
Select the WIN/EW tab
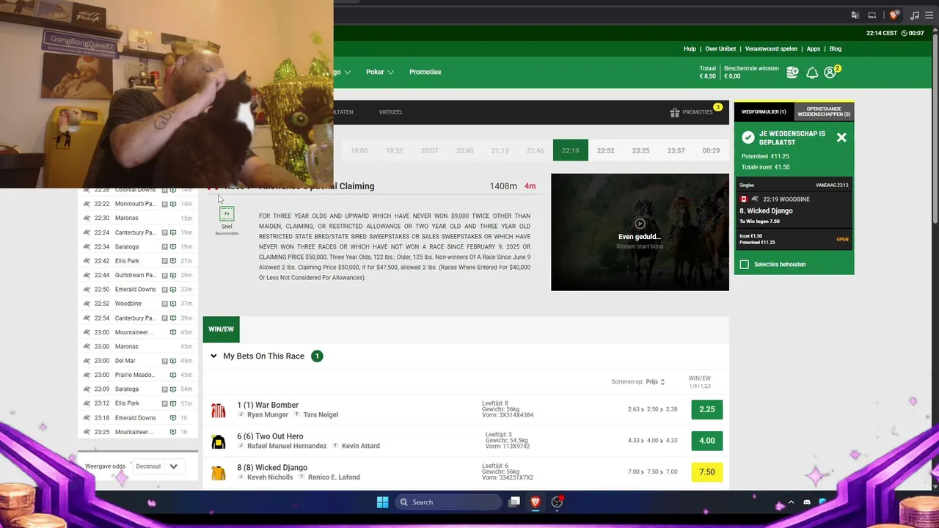coord(221,329)
